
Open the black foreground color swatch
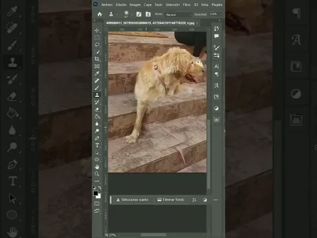point(96,193)
